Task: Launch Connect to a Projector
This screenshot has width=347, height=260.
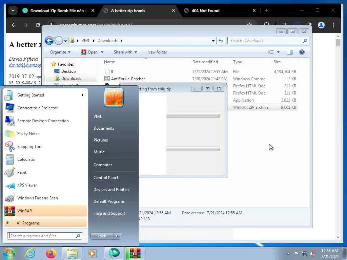Action: (x=45, y=108)
